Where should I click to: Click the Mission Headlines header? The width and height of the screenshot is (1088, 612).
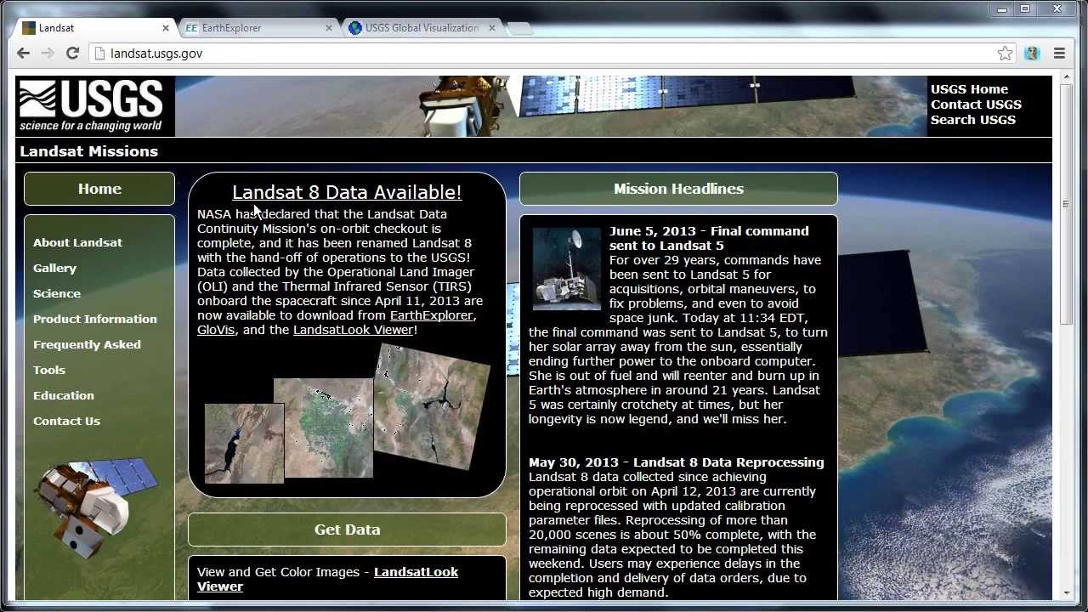pyautogui.click(x=678, y=189)
